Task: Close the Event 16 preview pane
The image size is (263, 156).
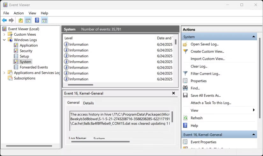Action: pos(173,93)
